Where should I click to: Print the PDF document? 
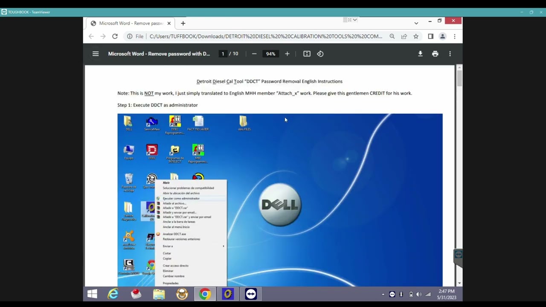coord(435,54)
